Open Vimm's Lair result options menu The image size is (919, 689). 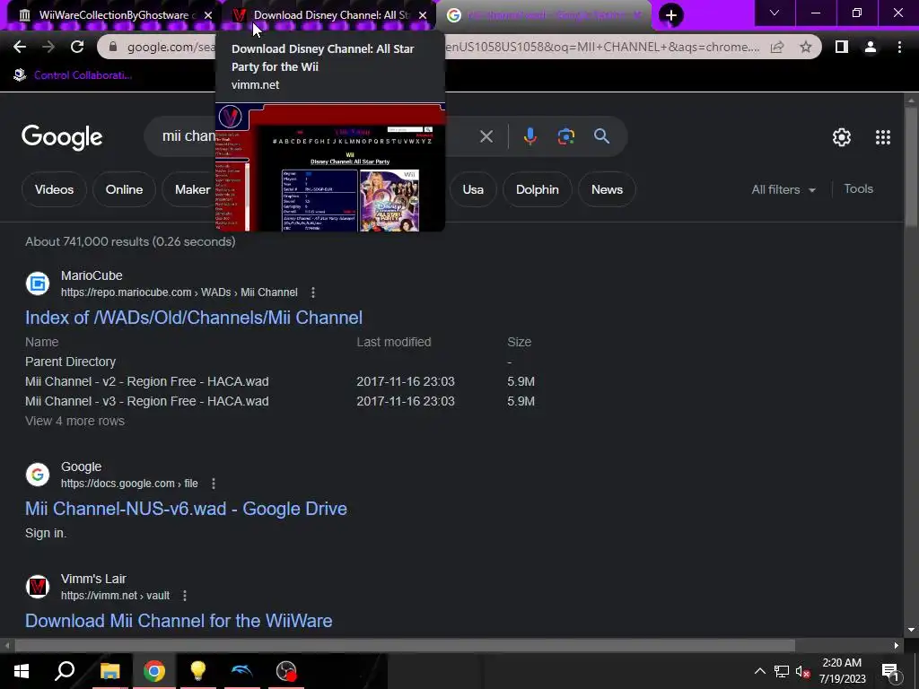point(185,596)
